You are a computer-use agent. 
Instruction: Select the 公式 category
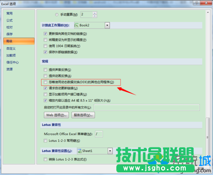point(9,20)
